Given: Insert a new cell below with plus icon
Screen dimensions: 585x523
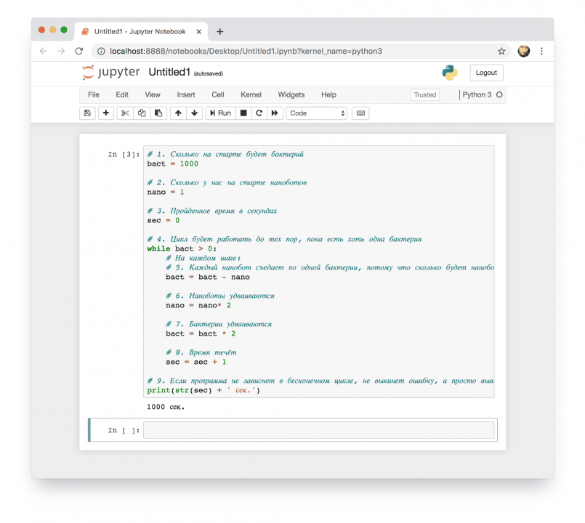Looking at the screenshot, I should pos(106,113).
